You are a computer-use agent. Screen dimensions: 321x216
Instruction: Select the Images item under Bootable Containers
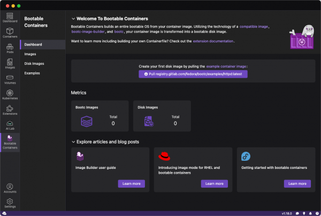coord(30,54)
